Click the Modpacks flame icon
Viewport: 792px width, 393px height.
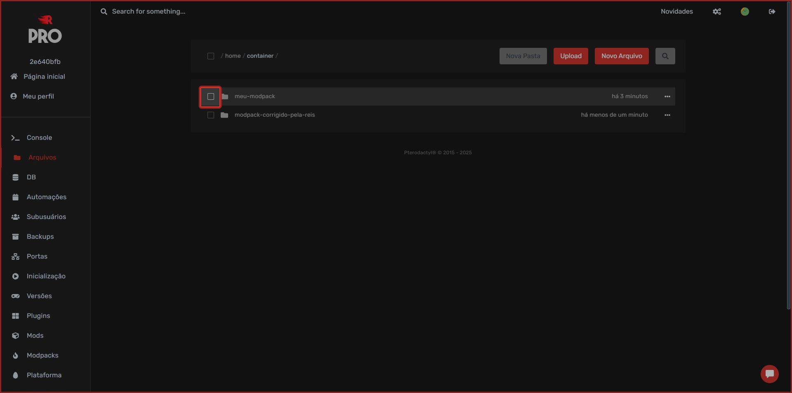(x=15, y=355)
